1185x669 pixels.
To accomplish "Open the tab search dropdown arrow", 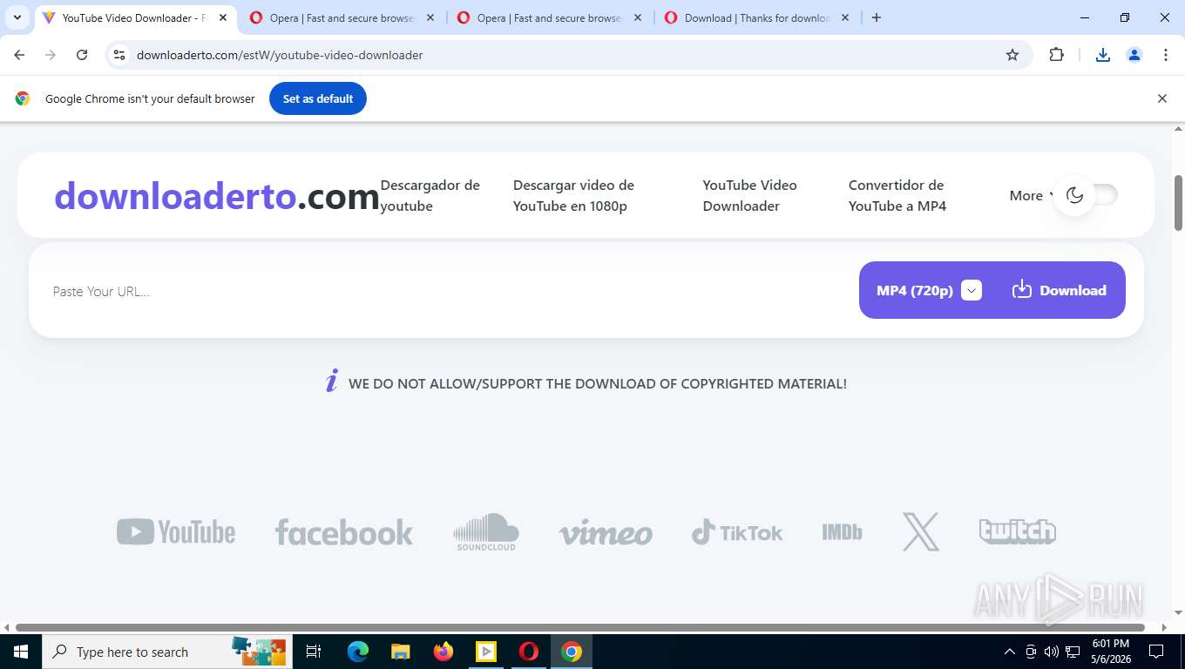I will [x=17, y=17].
